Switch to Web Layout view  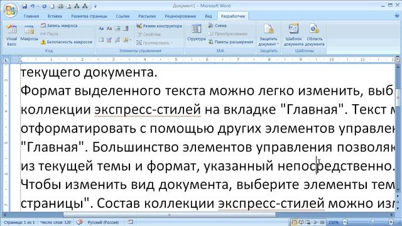click(308, 222)
